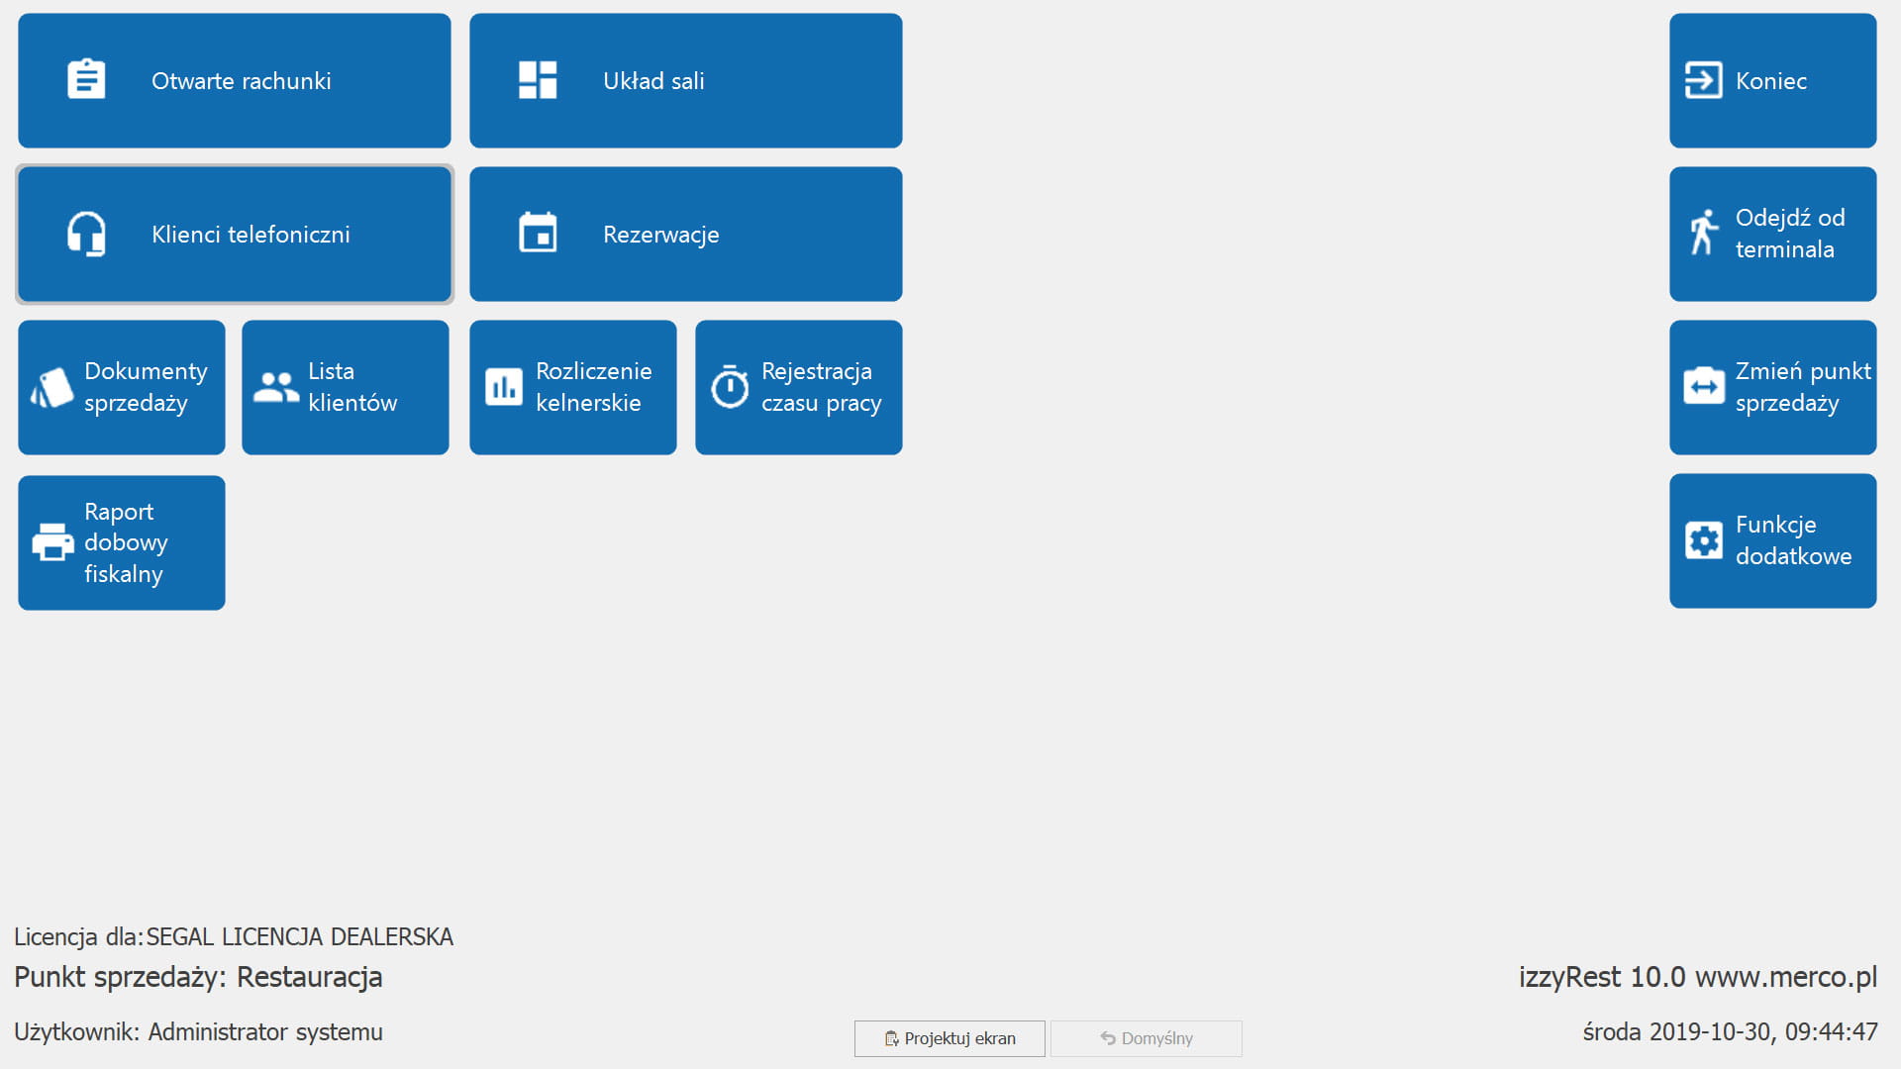Open the Rezerwacje tile label
1901x1069 pixels.
coord(660,235)
